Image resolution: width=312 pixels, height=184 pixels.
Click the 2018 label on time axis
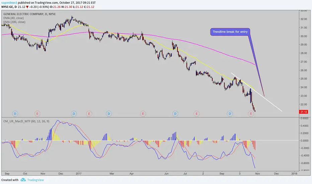294,174
